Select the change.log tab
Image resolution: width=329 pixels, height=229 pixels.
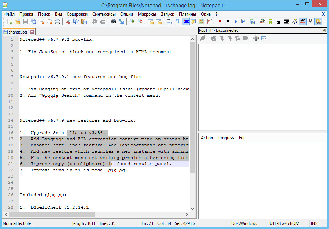tap(18, 32)
